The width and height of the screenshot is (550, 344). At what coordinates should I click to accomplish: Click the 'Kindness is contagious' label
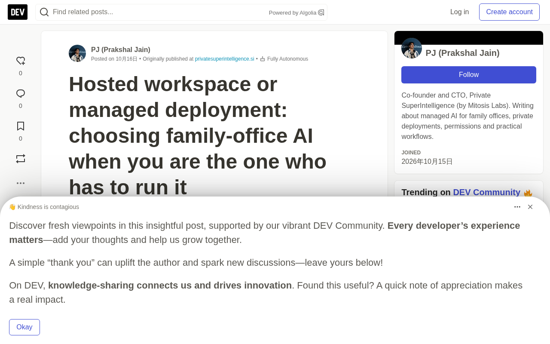48,207
